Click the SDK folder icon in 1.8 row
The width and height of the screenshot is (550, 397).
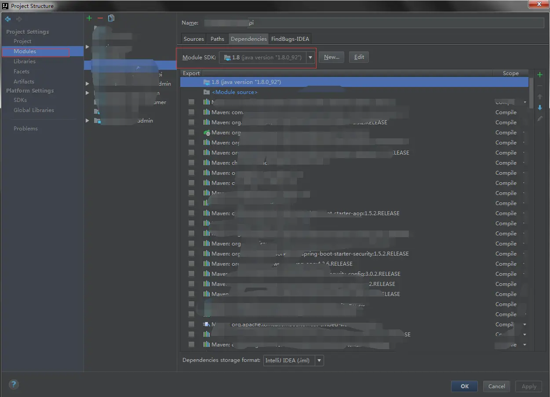click(x=207, y=82)
